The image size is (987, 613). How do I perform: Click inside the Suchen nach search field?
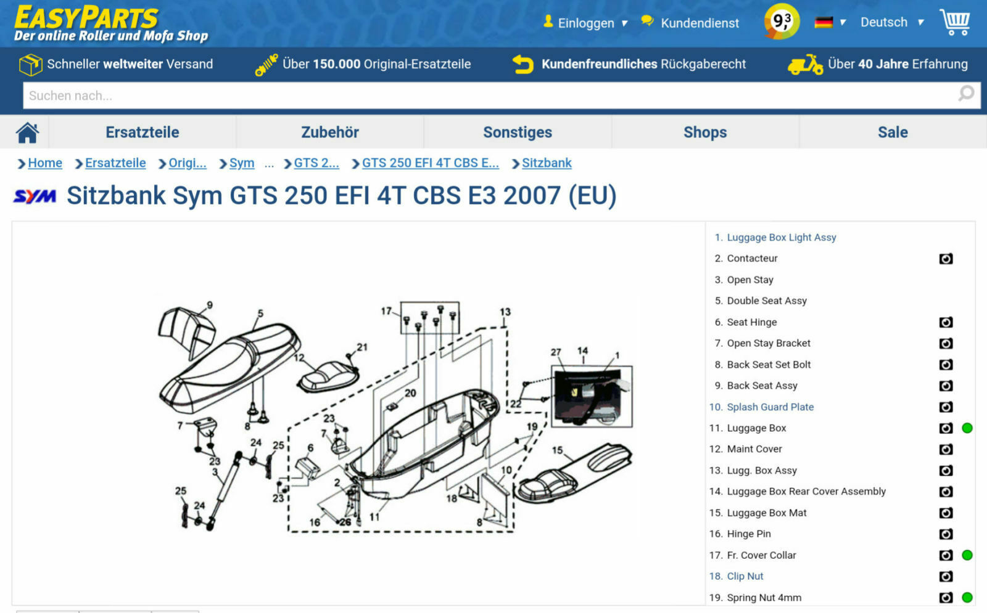click(247, 95)
